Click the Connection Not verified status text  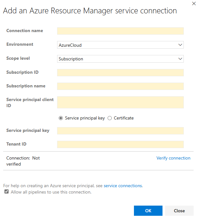coord(23,161)
